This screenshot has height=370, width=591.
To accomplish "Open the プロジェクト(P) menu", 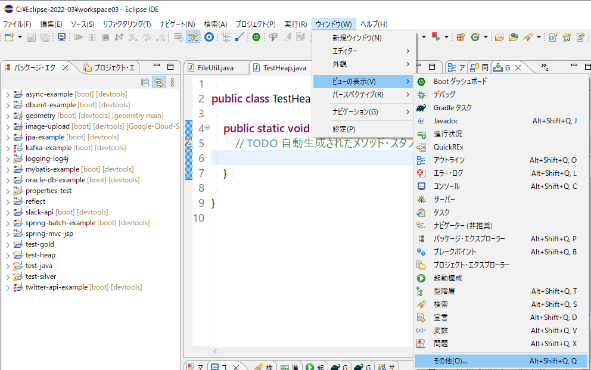I will [256, 24].
